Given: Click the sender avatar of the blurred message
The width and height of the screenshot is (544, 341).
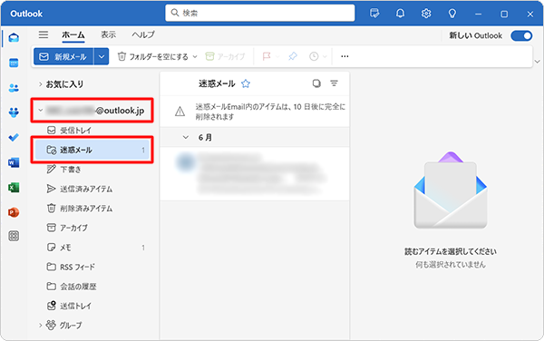Looking at the screenshot, I should click(x=185, y=162).
